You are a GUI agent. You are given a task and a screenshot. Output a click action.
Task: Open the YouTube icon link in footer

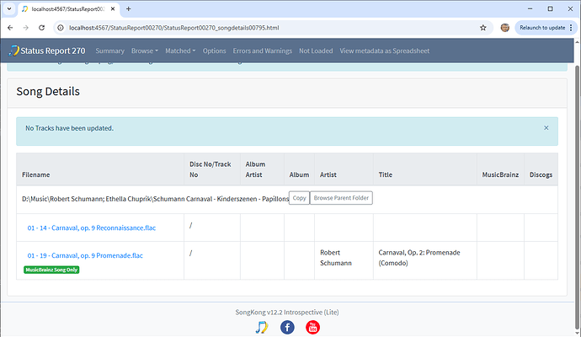[x=312, y=327]
